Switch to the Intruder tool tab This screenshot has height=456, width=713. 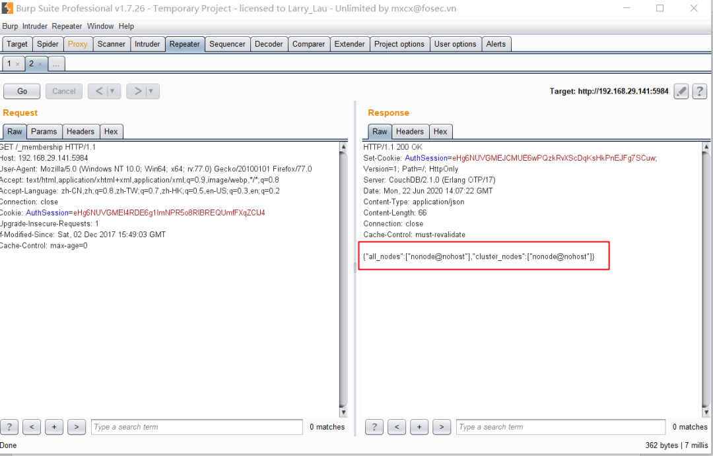pos(147,44)
